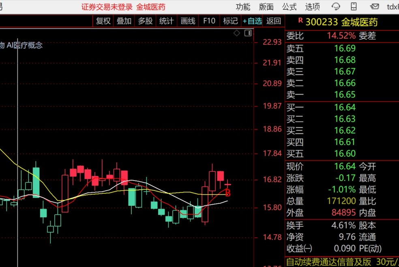399x267 pixels.
Task: Click the 收益(一) value 0.090
Action: (345, 248)
